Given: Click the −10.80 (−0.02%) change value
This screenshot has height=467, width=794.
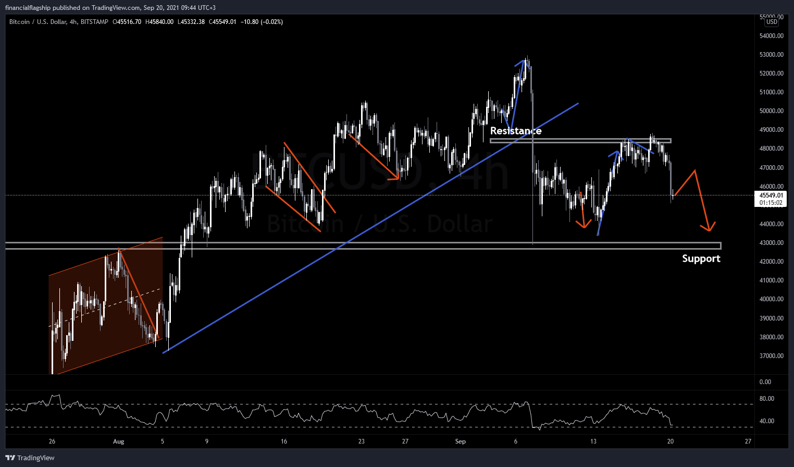Looking at the screenshot, I should click(262, 22).
